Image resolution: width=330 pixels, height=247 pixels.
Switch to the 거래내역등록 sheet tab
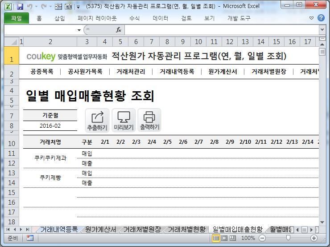coord(59,229)
